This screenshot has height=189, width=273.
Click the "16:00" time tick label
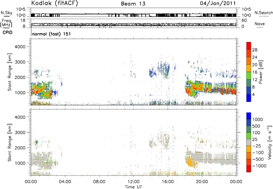point(168,182)
